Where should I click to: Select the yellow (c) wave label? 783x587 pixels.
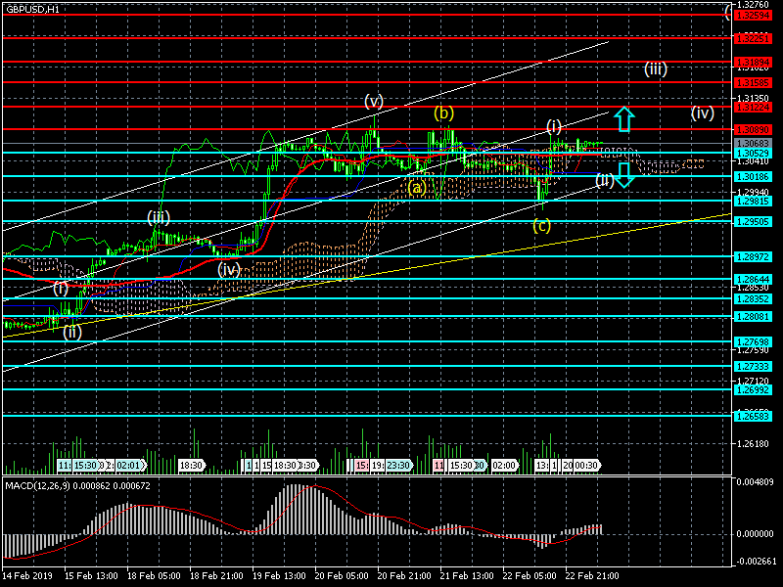542,226
